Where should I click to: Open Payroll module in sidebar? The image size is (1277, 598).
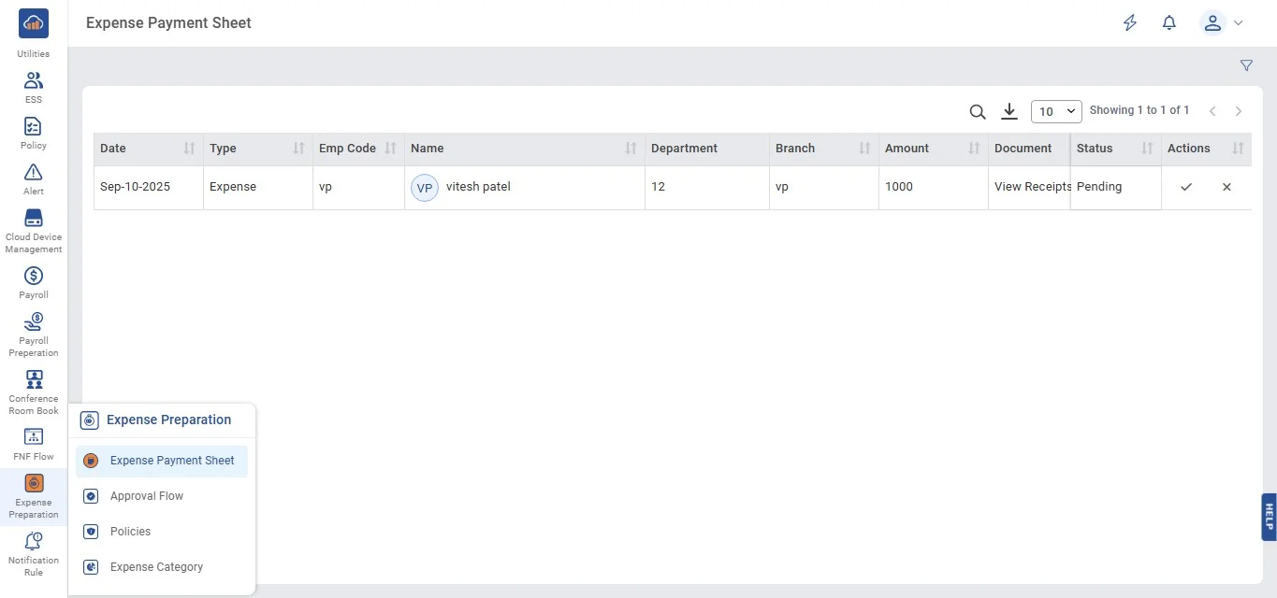pos(34,282)
